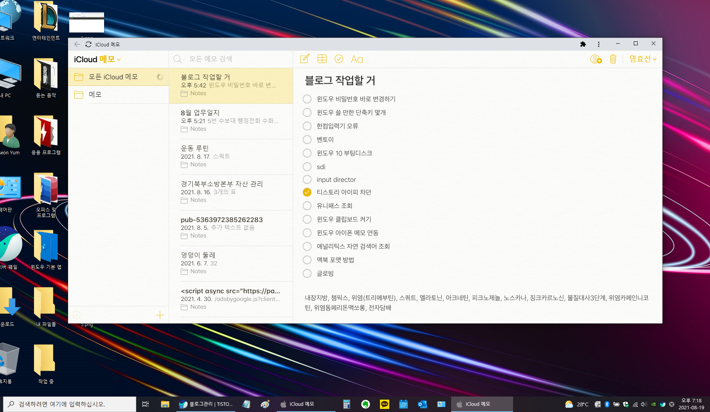Image resolution: width=710 pixels, height=412 pixels.
Task: Check 글로빙 checklist item
Action: [307, 274]
